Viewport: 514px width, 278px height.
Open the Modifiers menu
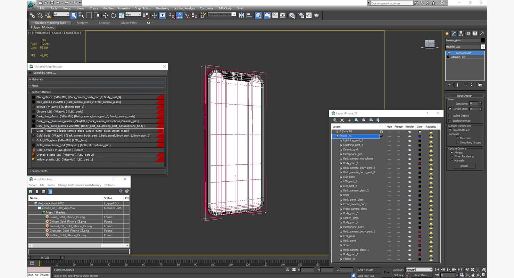(108, 8)
